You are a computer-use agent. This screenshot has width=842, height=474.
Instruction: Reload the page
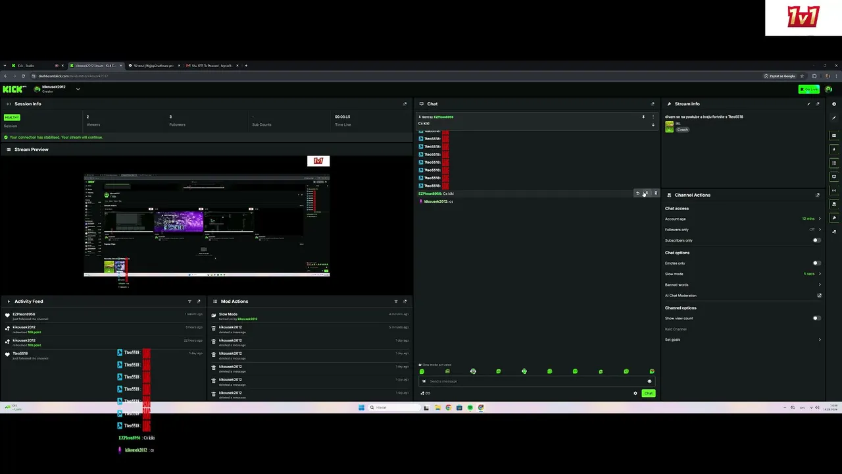(23, 76)
